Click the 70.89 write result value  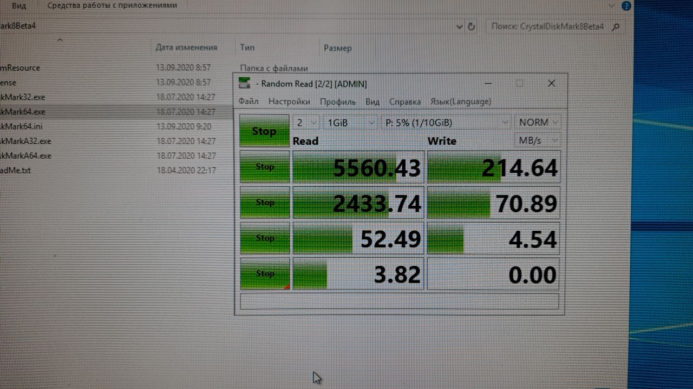coord(526,204)
